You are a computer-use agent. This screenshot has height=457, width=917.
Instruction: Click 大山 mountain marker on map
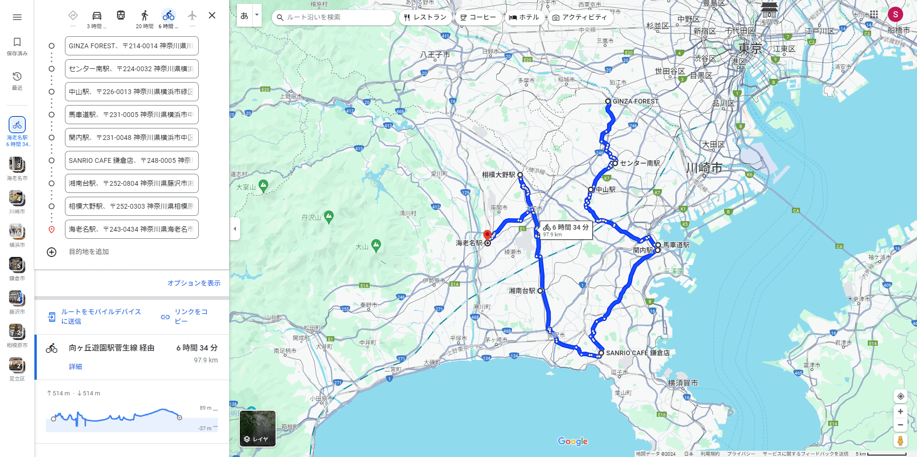click(376, 245)
